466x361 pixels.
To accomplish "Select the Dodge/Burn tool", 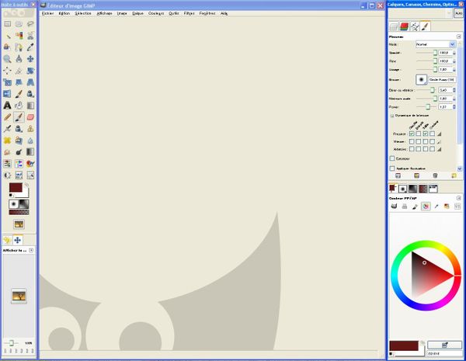I will tap(19, 152).
